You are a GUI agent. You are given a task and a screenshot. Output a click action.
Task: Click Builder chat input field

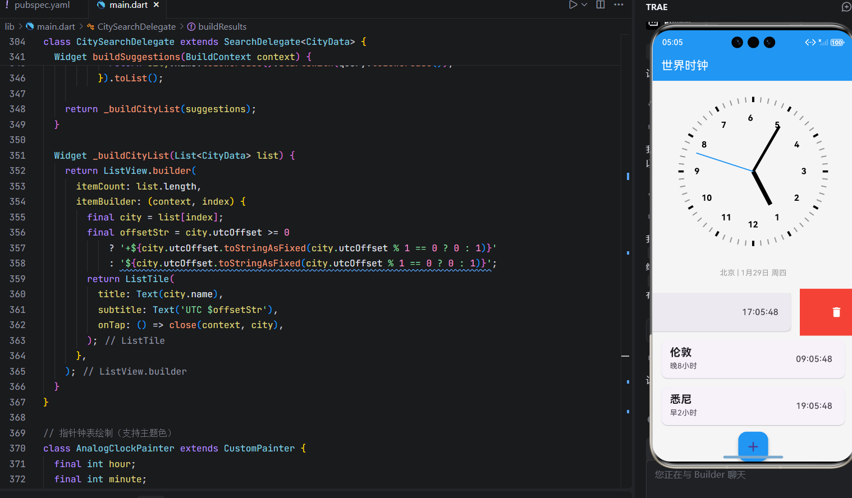749,475
